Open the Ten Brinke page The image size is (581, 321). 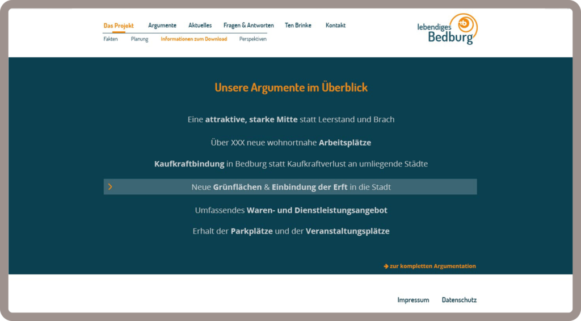[x=298, y=25]
